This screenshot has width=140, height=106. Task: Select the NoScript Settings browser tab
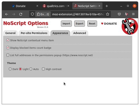[87, 6]
